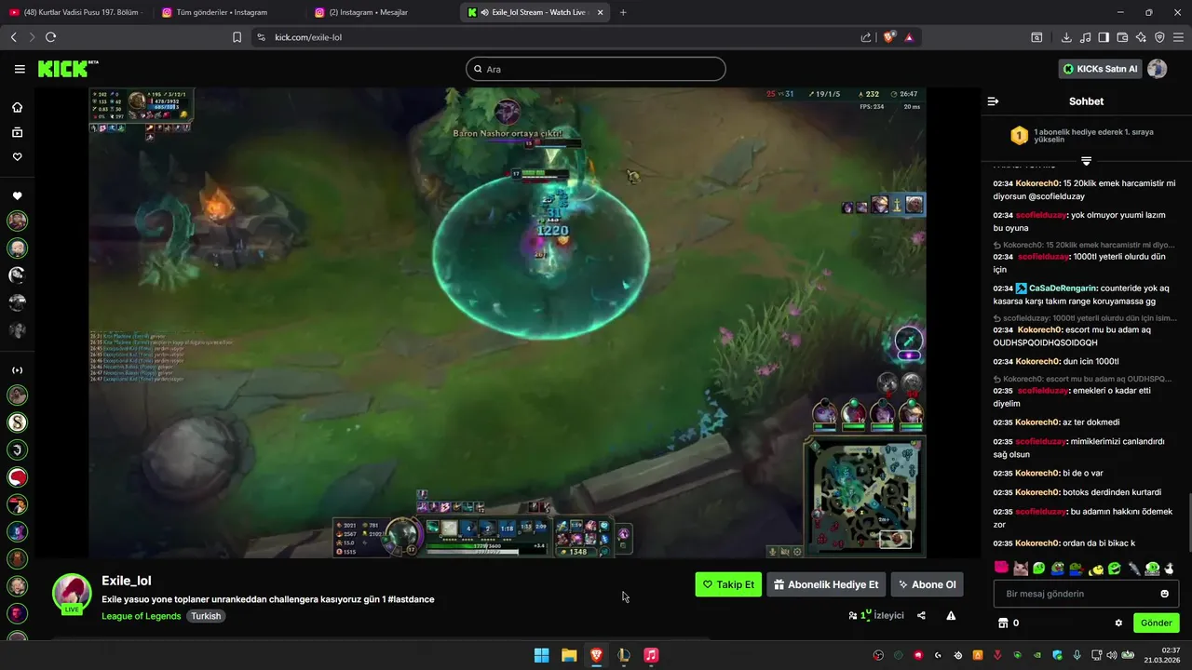Open the browser main menu
The image size is (1192, 670).
coord(1179,37)
